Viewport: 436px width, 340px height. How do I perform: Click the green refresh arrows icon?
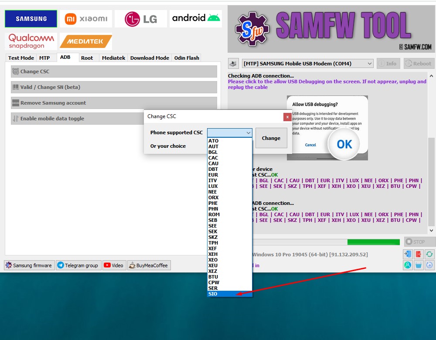tap(429, 254)
